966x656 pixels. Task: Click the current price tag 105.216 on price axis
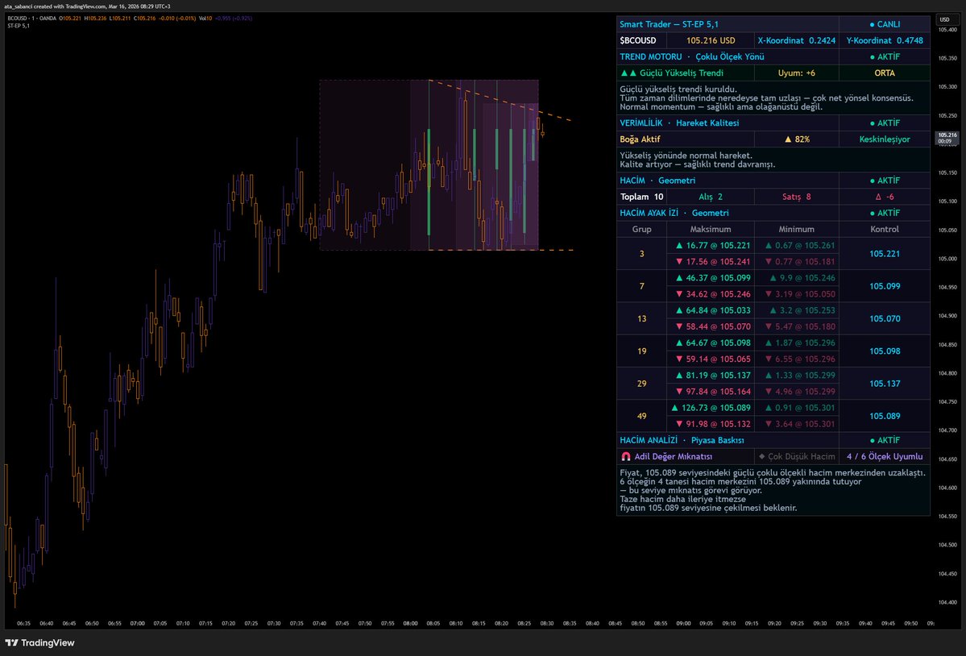pos(947,137)
